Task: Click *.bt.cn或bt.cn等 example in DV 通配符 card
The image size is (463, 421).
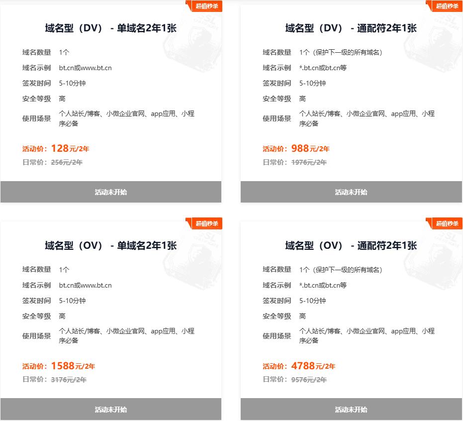Action: [x=323, y=68]
